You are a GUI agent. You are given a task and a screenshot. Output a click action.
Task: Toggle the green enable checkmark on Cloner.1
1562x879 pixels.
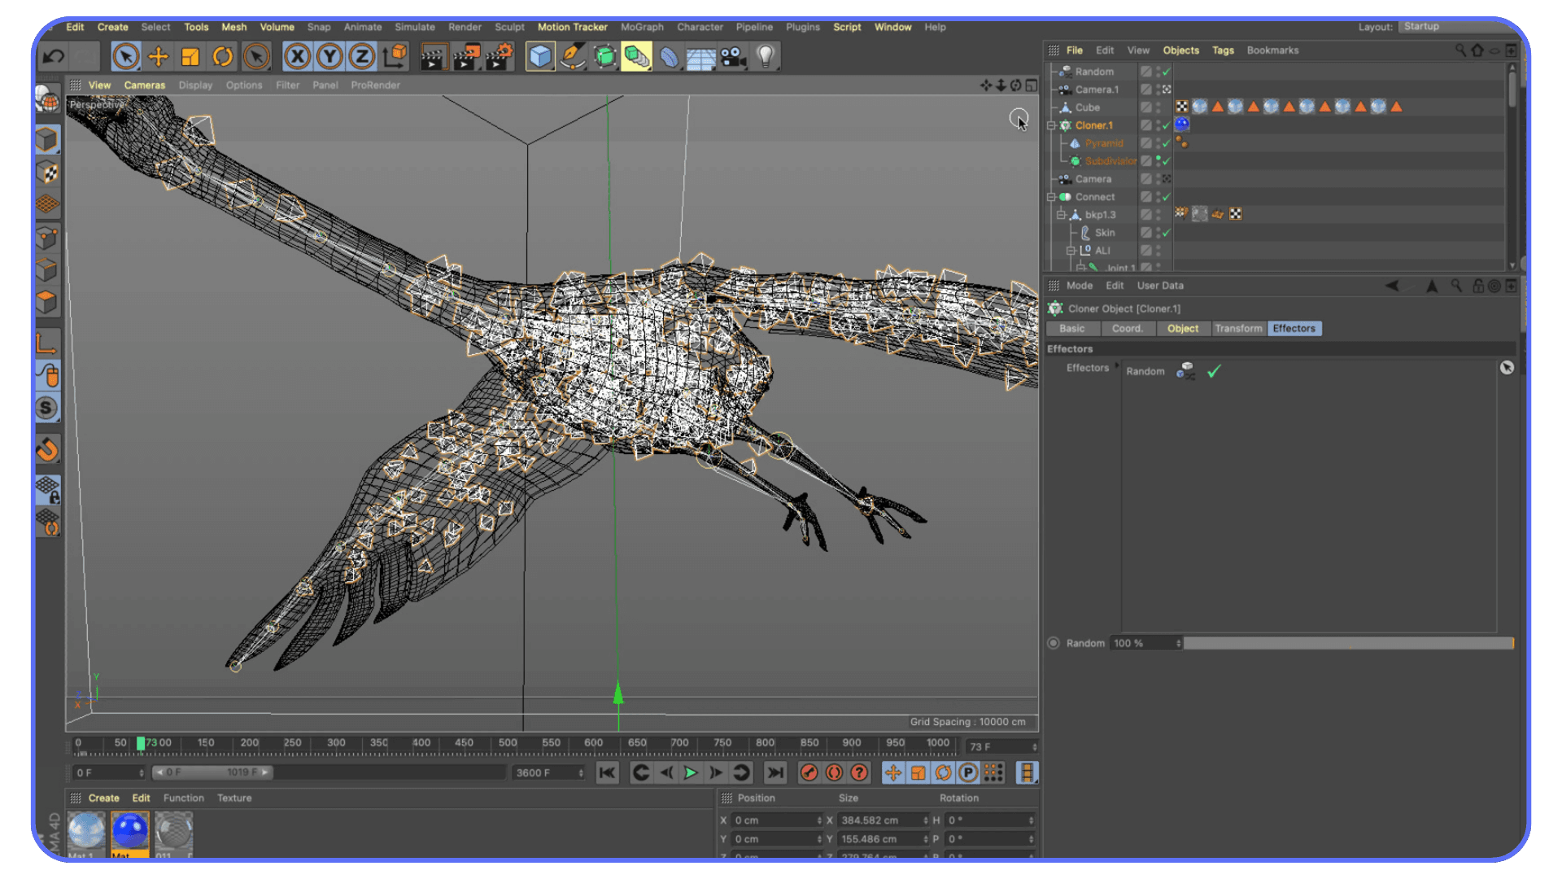pos(1166,125)
